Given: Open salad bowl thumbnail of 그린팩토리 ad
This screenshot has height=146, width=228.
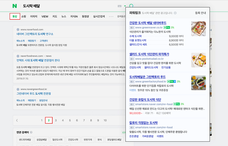Looking at the screenshot, I should click(199, 83).
